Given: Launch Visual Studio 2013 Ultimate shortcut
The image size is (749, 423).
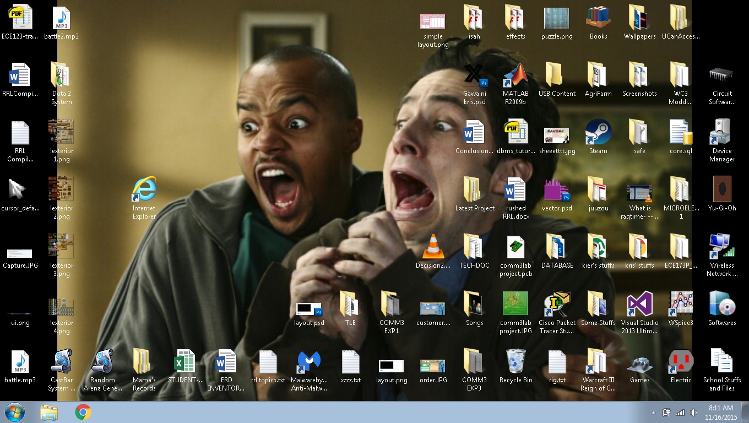Looking at the screenshot, I should [x=639, y=305].
